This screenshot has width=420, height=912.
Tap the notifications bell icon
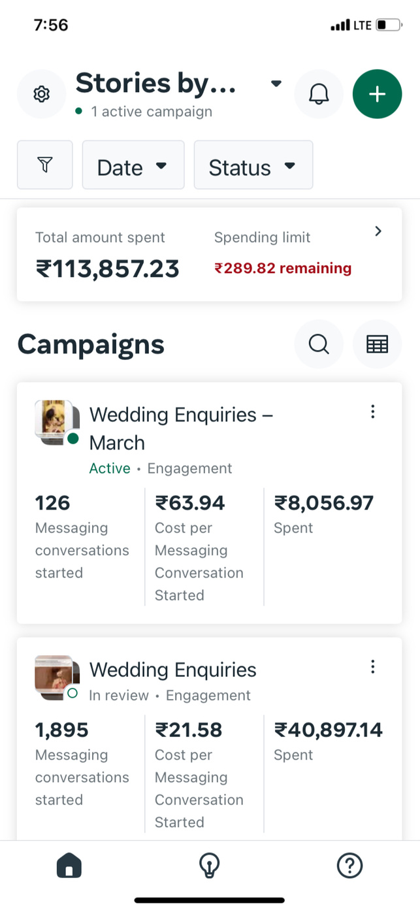pos(319,94)
